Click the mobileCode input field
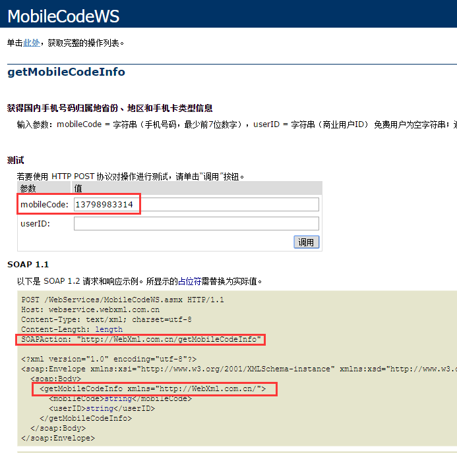This screenshot has width=457, height=453. pos(196,205)
